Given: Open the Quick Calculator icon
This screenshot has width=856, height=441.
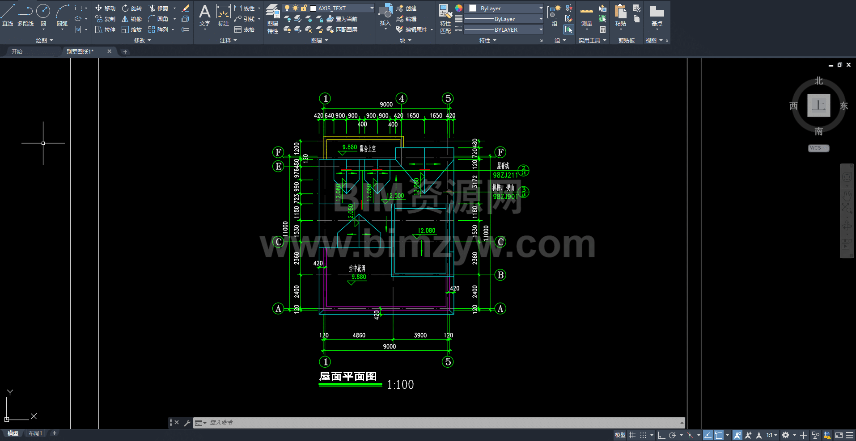Looking at the screenshot, I should (603, 29).
